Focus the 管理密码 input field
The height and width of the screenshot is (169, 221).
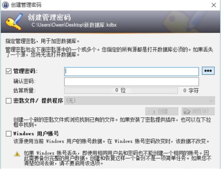click(131, 72)
